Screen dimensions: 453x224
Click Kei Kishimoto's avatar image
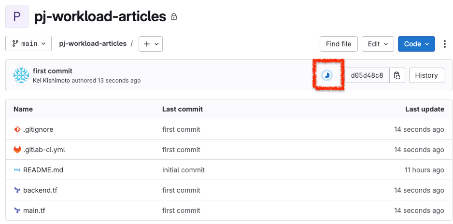pyautogui.click(x=21, y=75)
